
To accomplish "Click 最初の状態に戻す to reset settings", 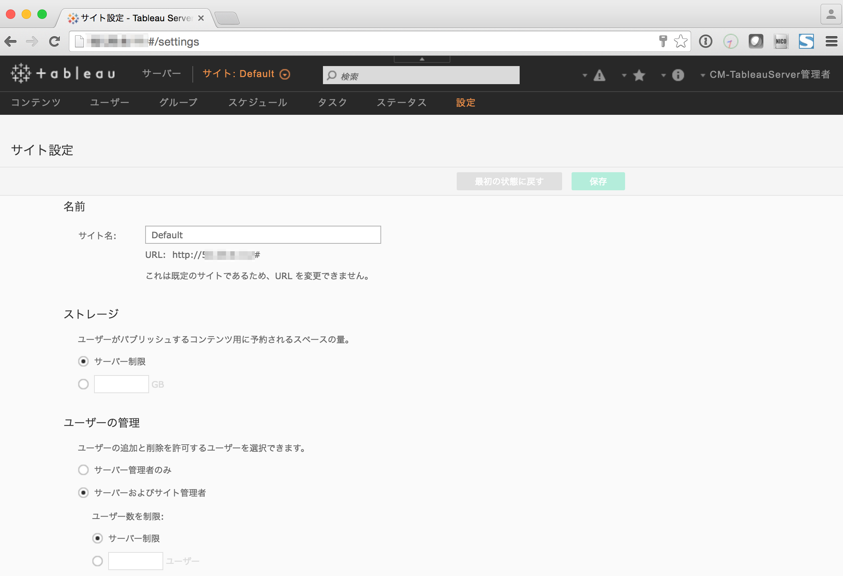I will click(509, 181).
